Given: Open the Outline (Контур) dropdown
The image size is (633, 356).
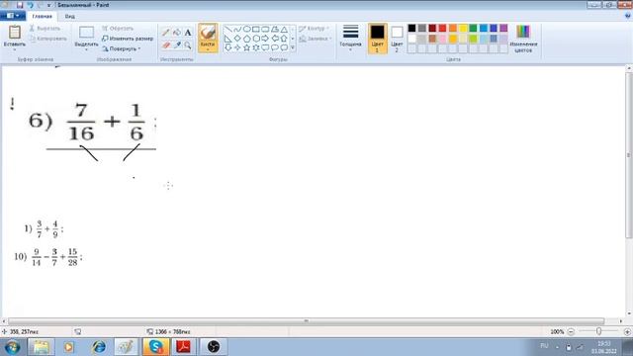Looking at the screenshot, I should 315,29.
